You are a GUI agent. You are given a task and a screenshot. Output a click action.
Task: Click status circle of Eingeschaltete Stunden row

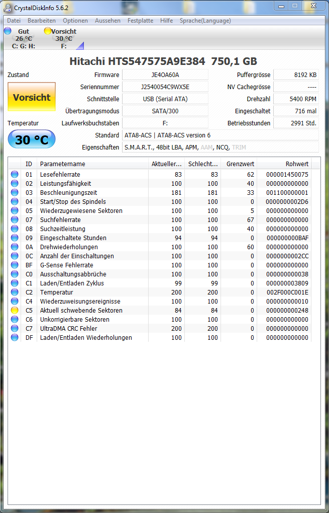[15, 238]
